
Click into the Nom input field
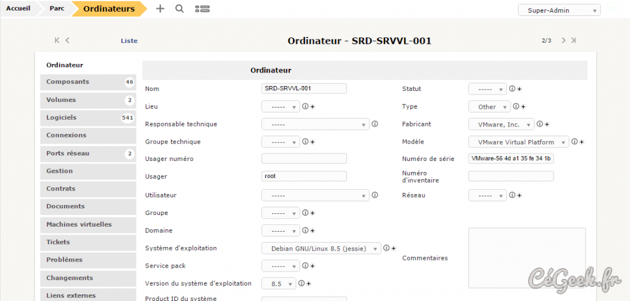304,88
